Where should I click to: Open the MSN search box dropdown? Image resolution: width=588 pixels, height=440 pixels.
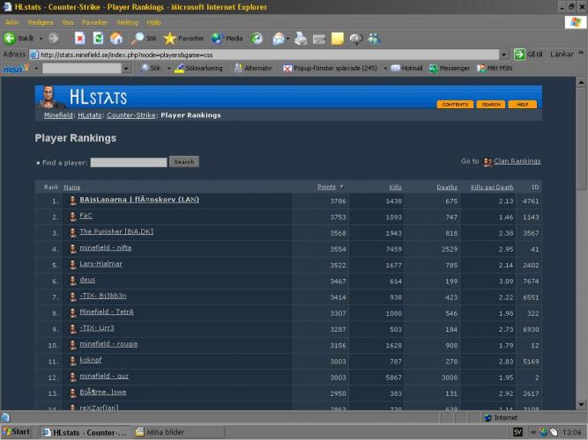(x=127, y=68)
